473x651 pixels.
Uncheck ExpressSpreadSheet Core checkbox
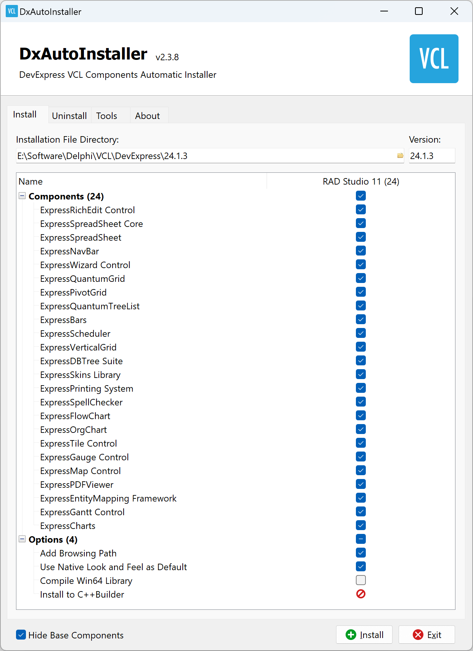(361, 223)
